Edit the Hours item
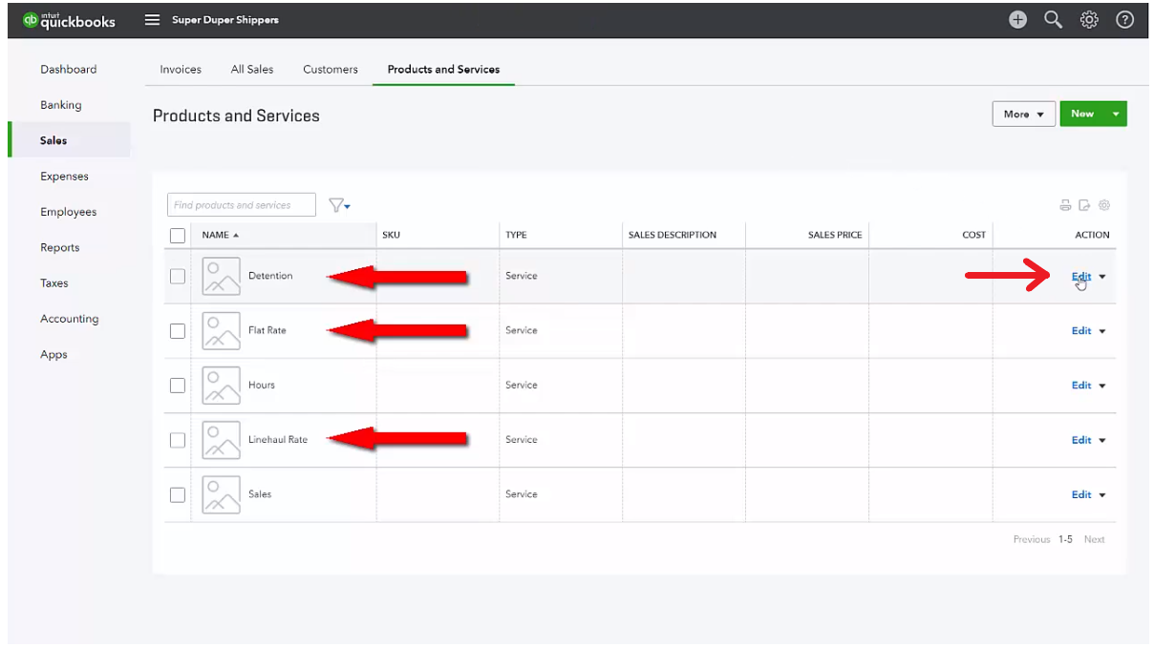Viewport: 1154px width, 648px height. 1081,386
